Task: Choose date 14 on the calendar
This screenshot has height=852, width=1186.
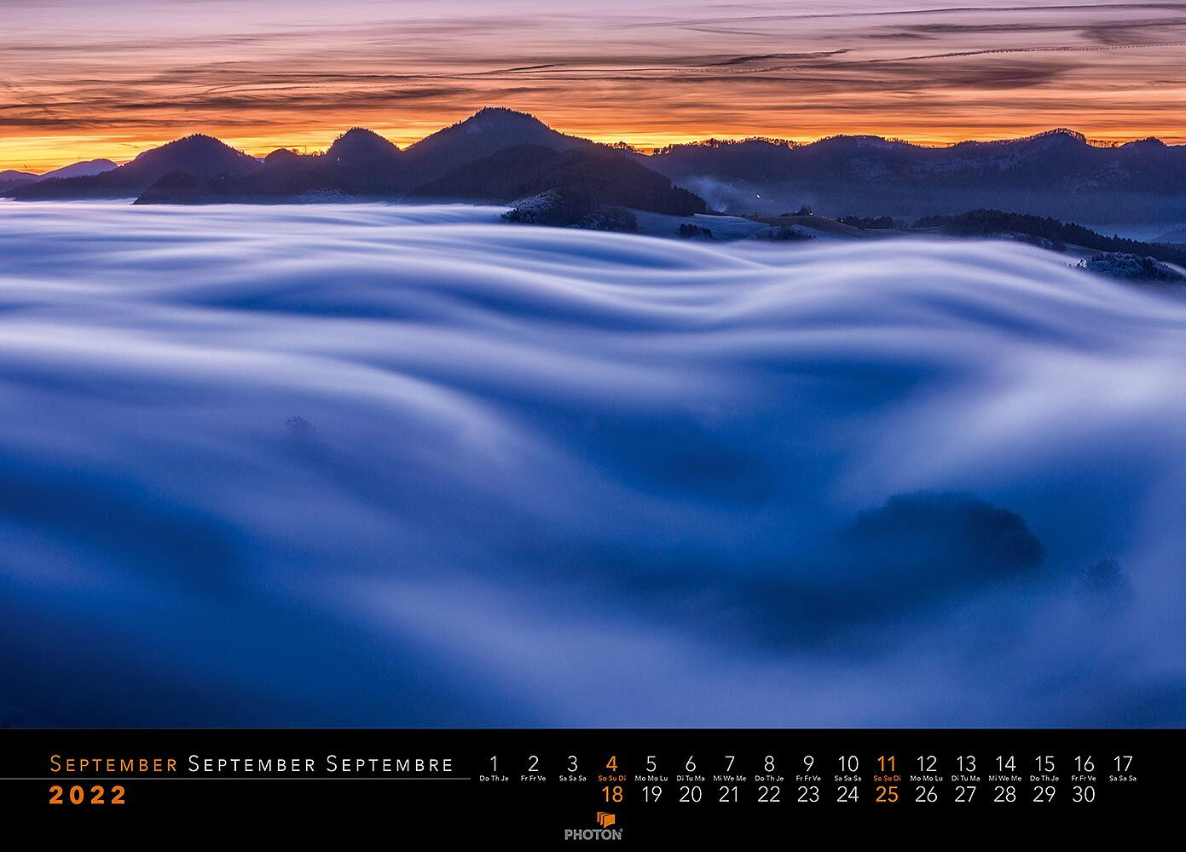Action: pos(1005,763)
